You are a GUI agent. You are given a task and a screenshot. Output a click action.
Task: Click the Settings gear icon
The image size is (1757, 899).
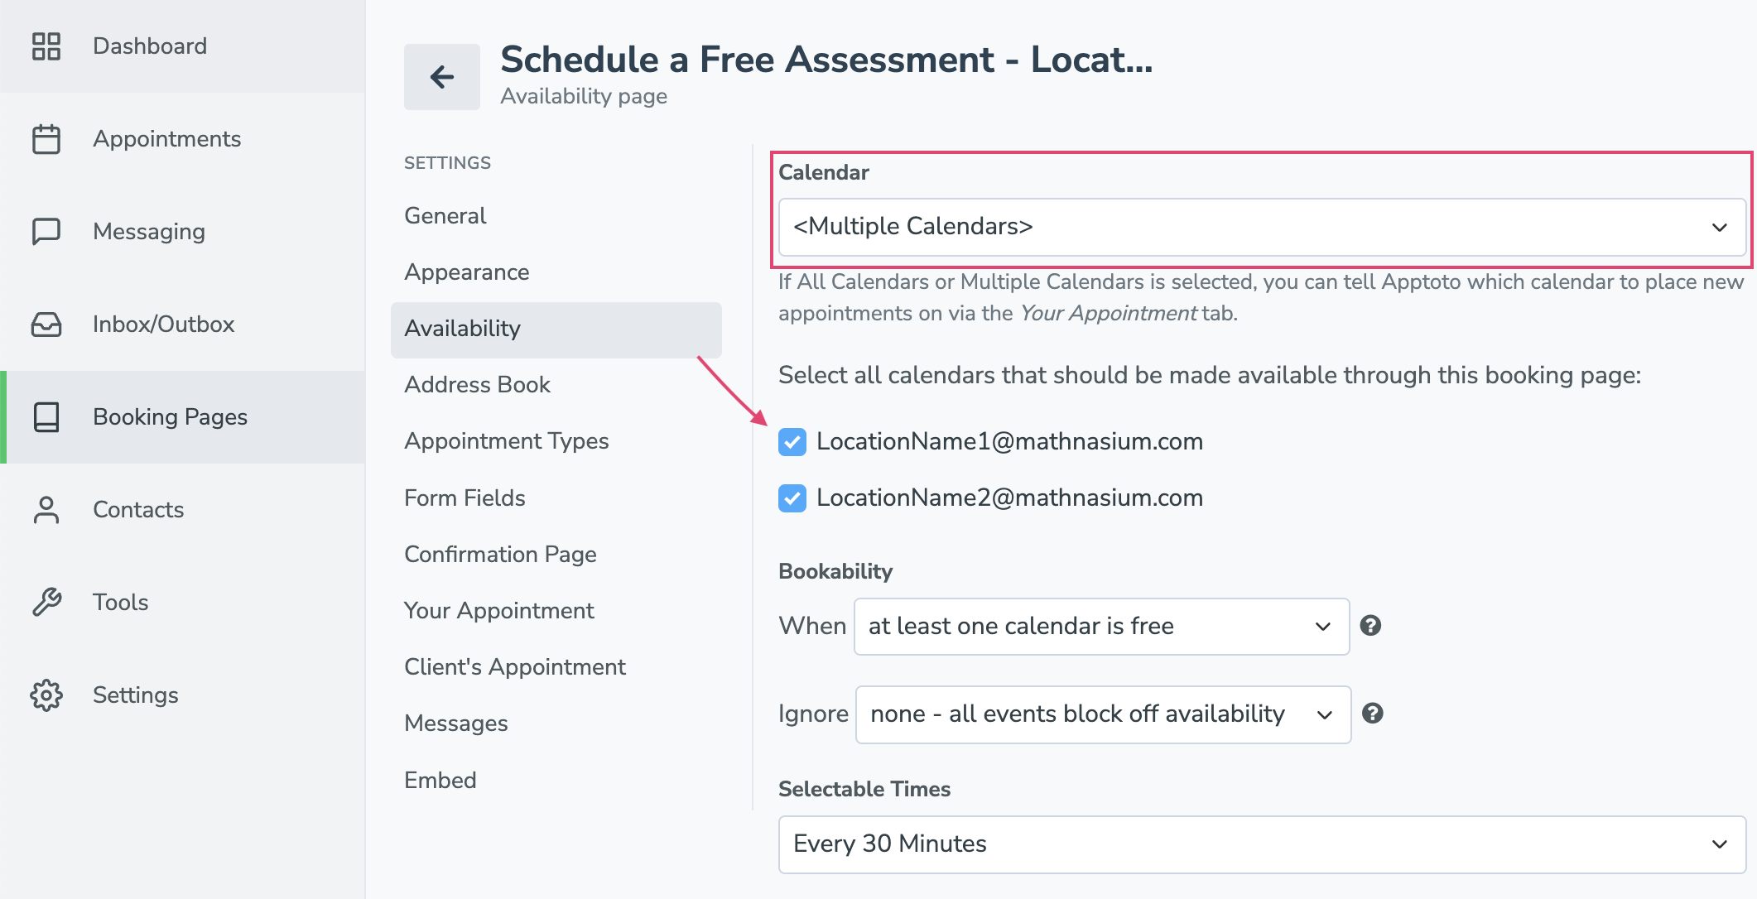(46, 695)
